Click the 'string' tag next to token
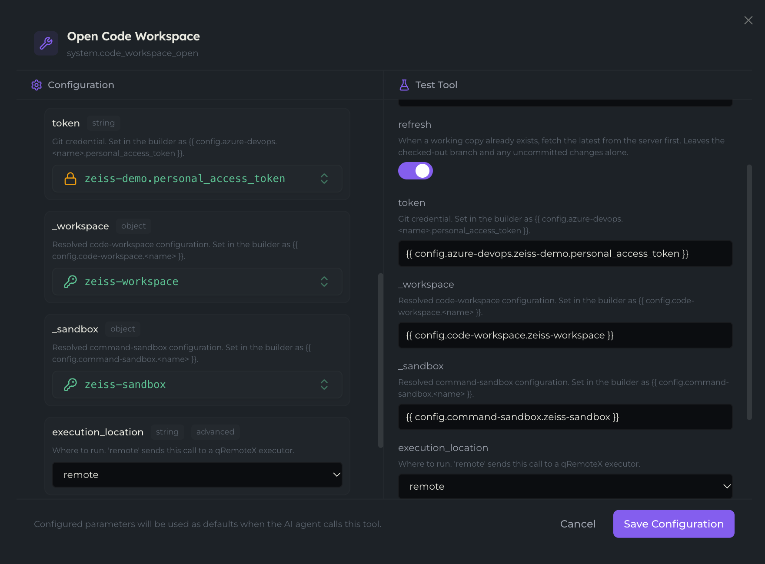The height and width of the screenshot is (564, 765). point(103,123)
